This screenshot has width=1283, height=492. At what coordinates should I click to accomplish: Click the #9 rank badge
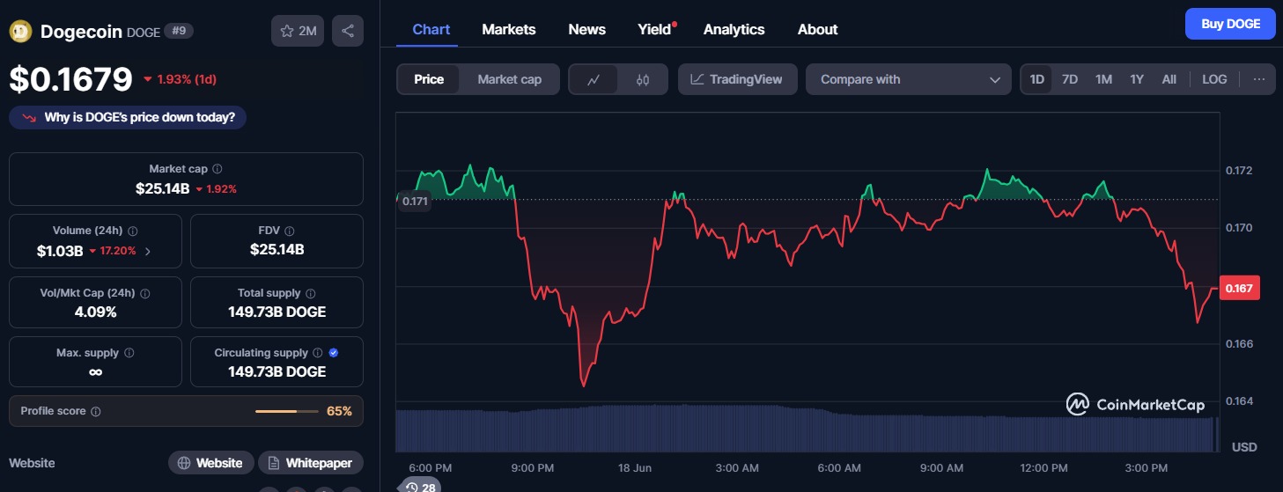[x=179, y=31]
